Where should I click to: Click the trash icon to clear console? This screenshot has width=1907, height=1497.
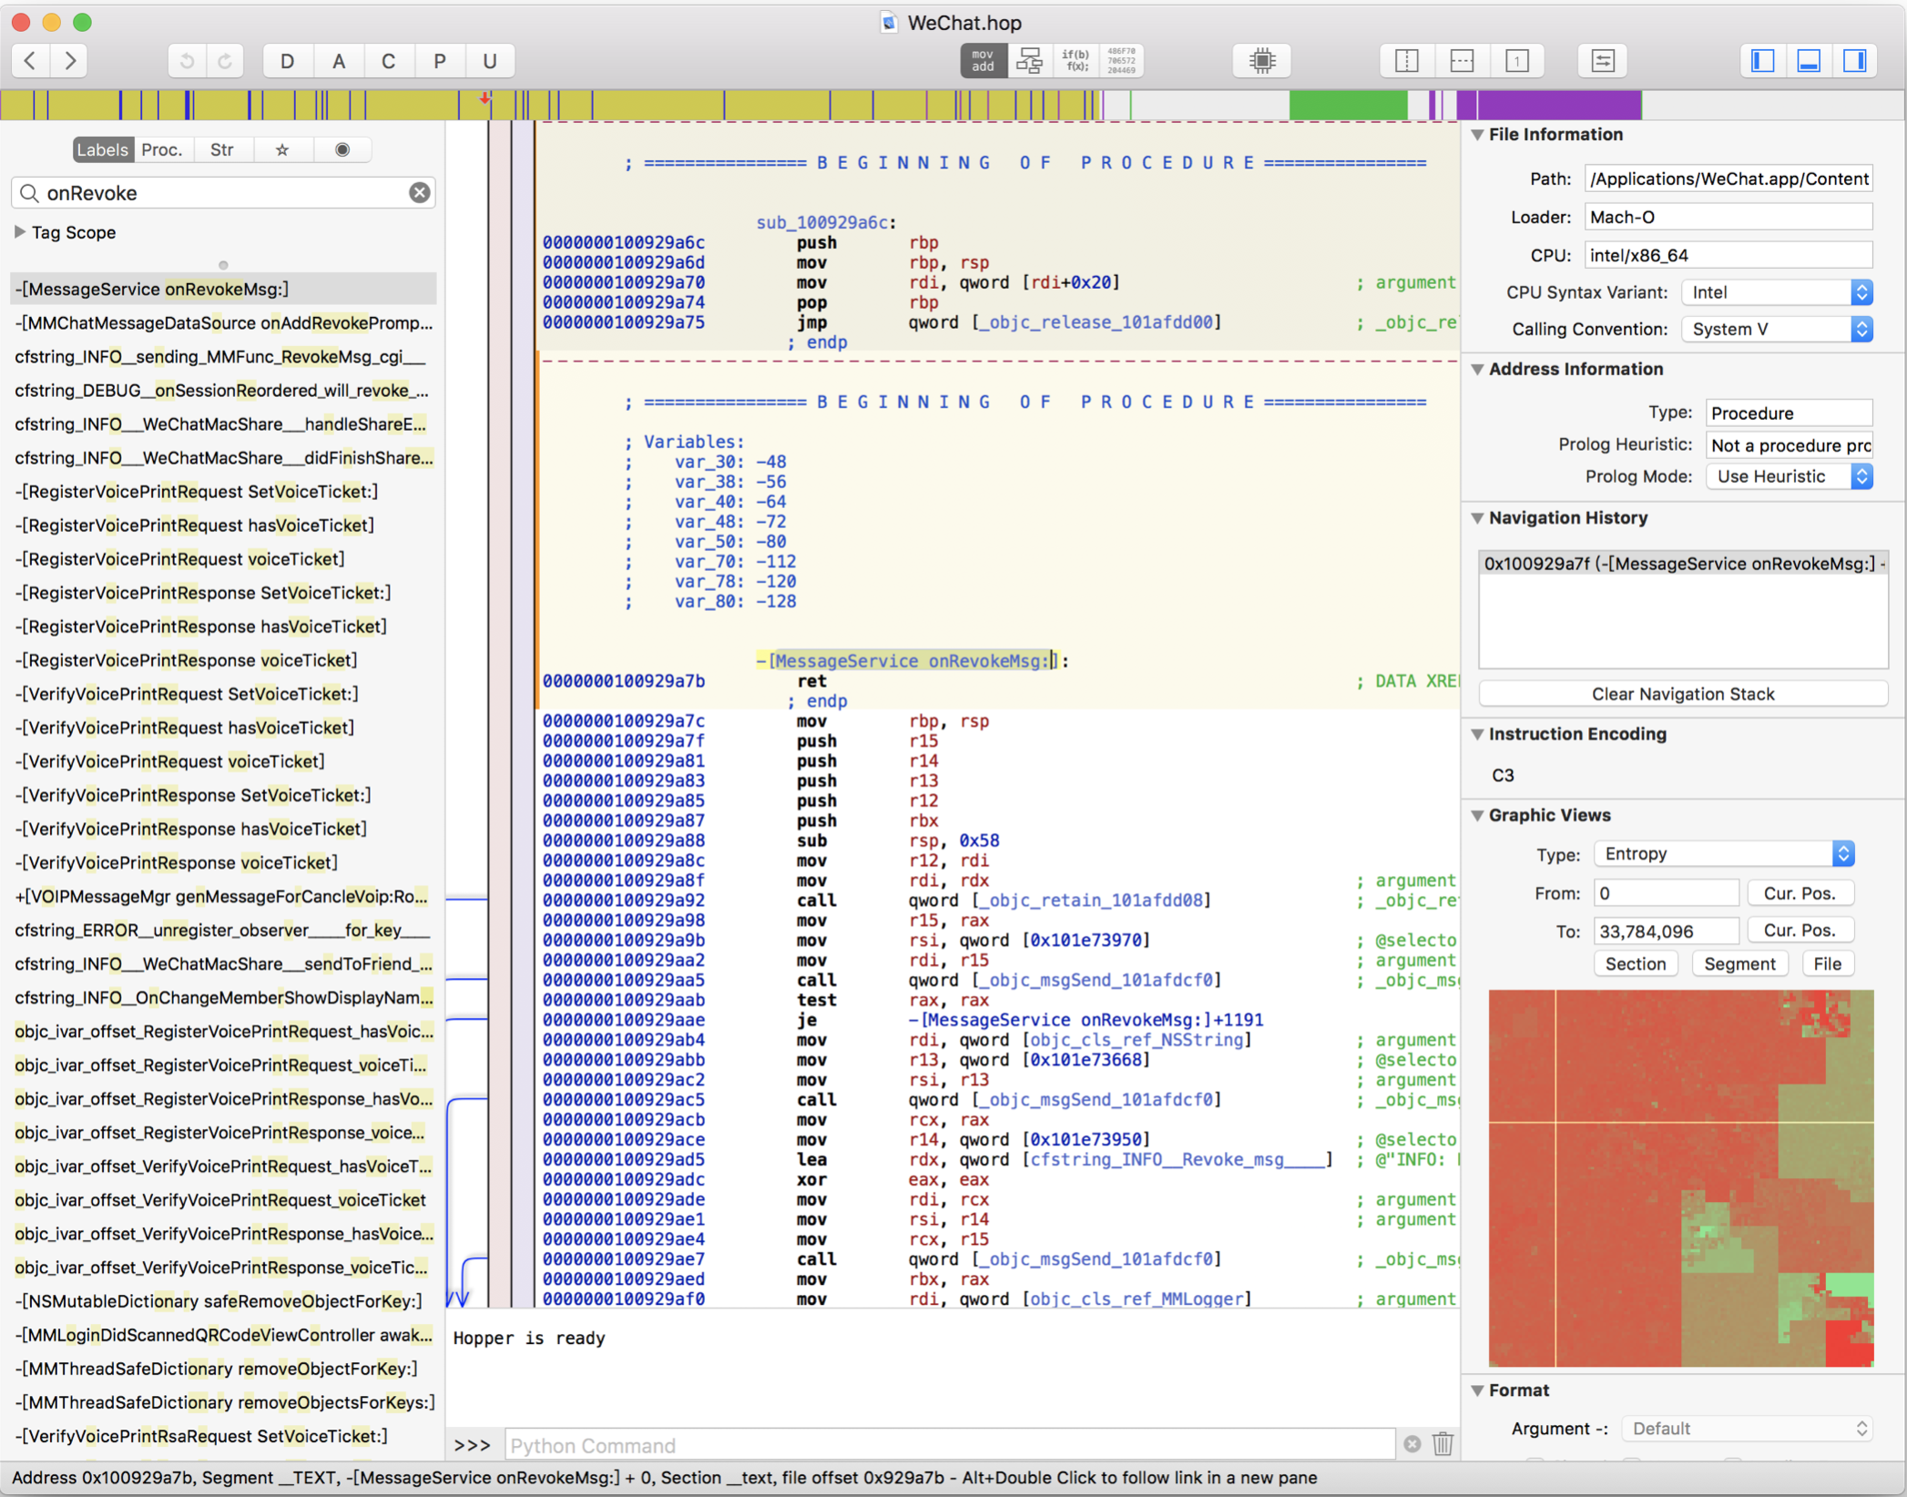click(1443, 1444)
